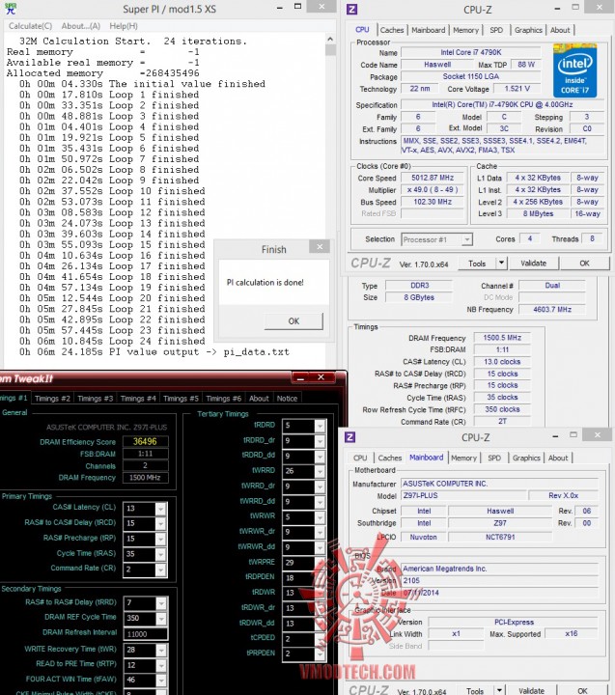The width and height of the screenshot is (615, 695).
Task: Switch to About tab in top CPU-Z
Action: tap(560, 30)
